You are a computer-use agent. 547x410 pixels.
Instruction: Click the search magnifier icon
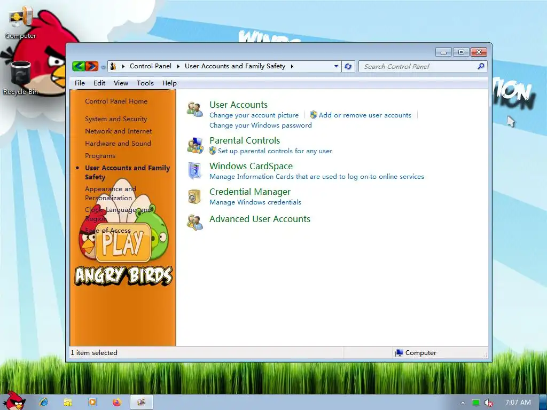(x=481, y=66)
